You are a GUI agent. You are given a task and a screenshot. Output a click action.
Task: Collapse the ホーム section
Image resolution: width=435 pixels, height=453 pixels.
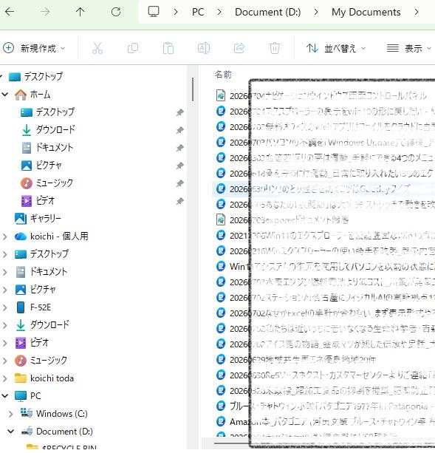tap(5, 95)
